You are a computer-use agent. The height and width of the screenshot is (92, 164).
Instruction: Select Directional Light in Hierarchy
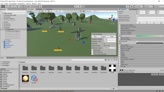pos(11,15)
